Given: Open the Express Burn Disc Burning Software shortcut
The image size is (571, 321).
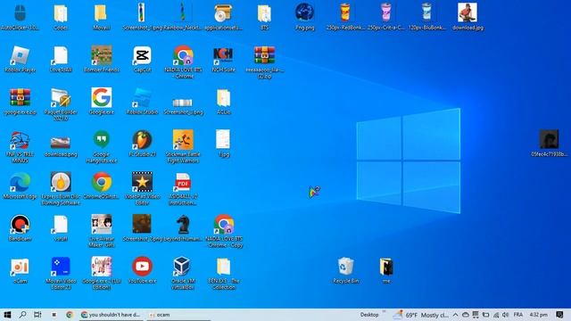Looking at the screenshot, I should (61, 189).
